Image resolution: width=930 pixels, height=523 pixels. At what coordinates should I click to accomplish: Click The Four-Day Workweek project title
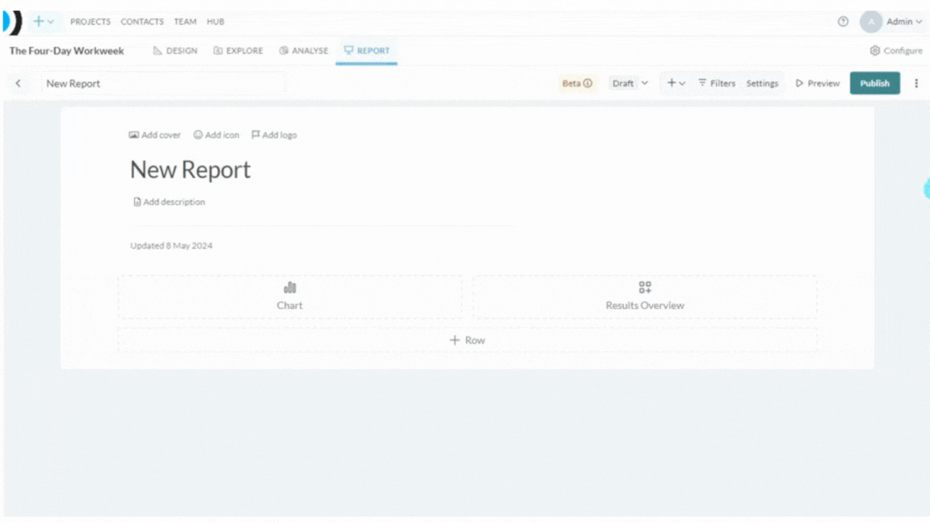(66, 50)
